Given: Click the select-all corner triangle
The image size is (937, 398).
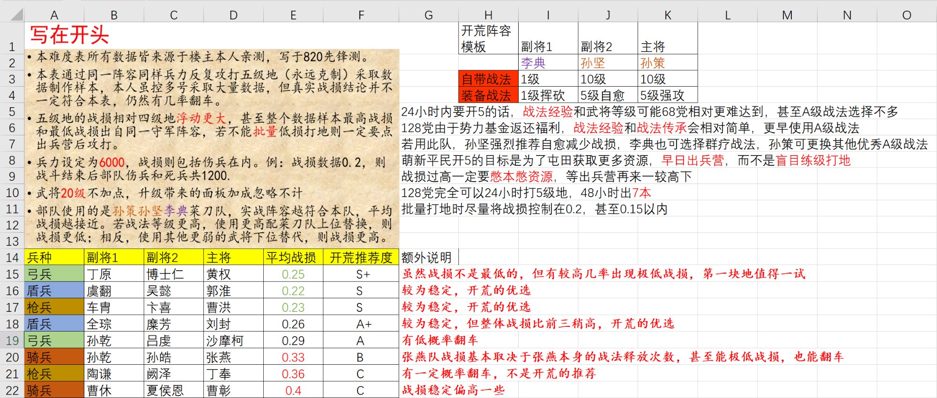Looking at the screenshot, I should tap(16, 15).
